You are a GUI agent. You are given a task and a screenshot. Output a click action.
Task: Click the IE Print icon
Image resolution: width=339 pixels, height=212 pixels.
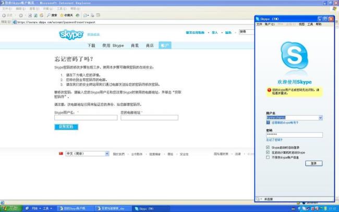click(x=92, y=15)
